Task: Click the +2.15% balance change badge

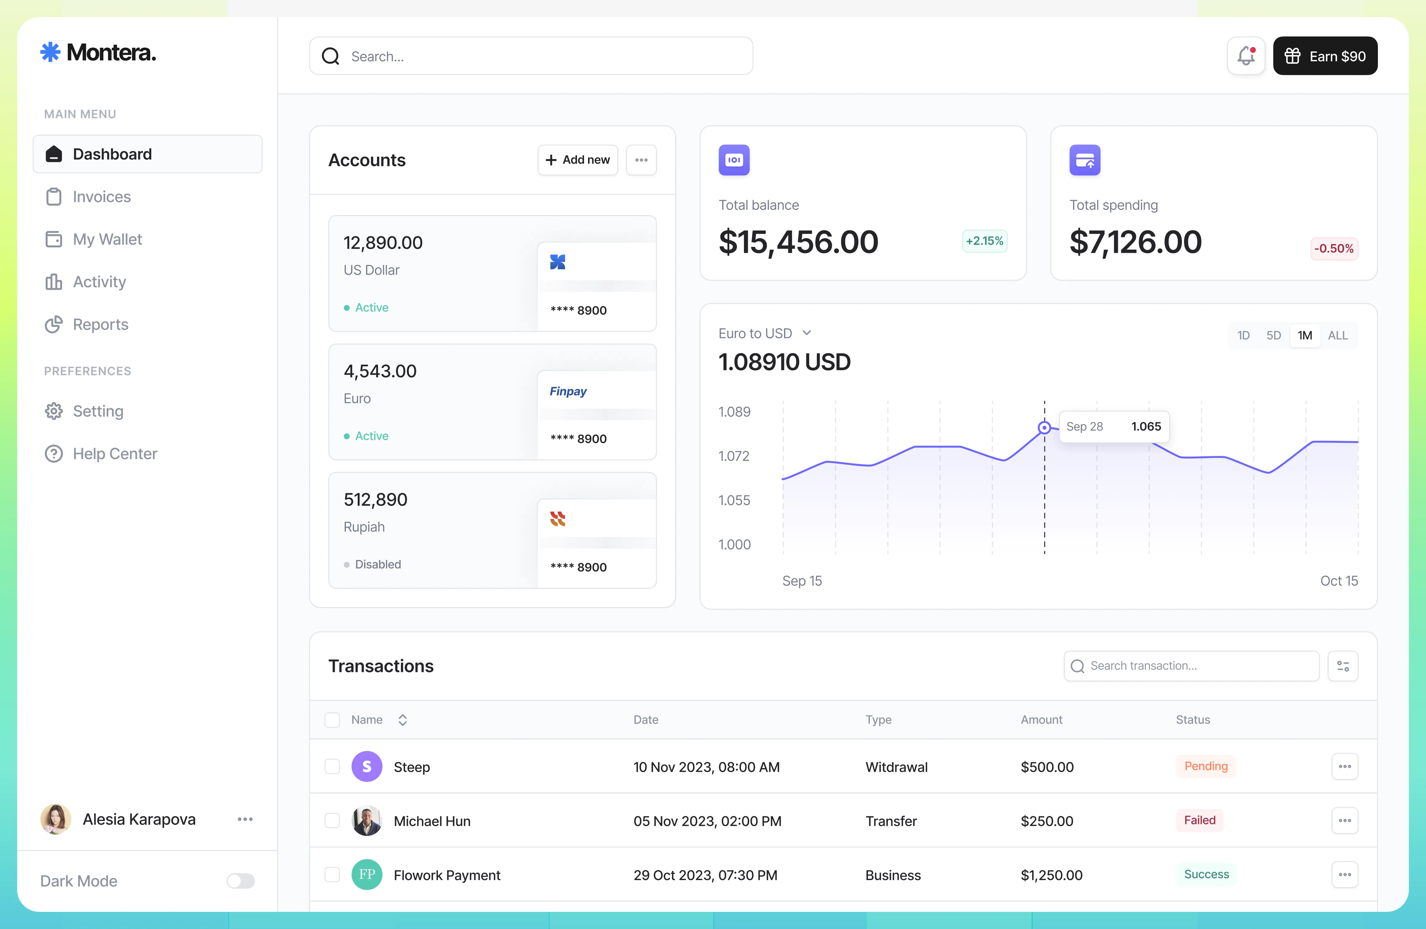Action: pyautogui.click(x=984, y=241)
